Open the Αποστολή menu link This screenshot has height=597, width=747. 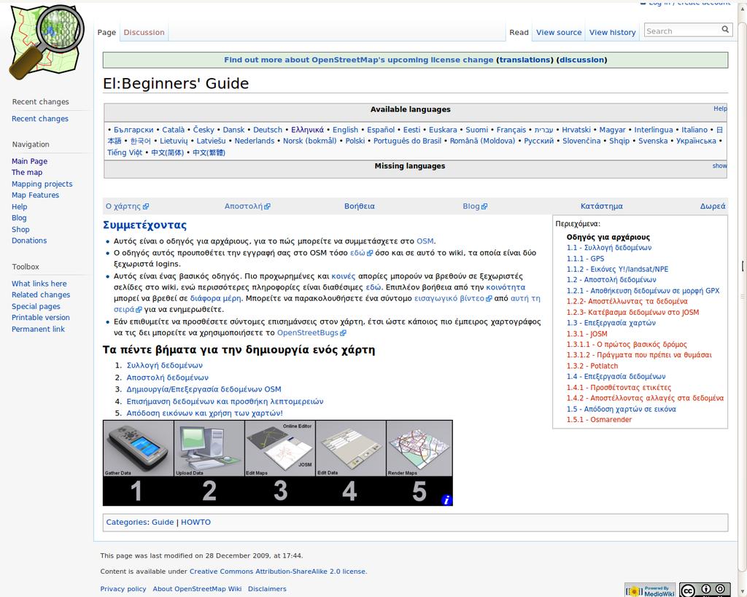tap(247, 206)
